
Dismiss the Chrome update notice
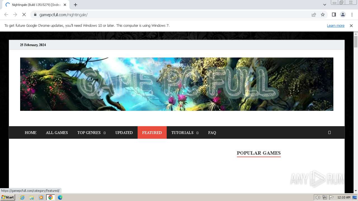coord(351,26)
